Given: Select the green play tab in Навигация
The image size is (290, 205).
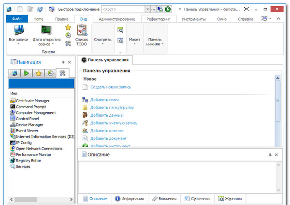Looking at the screenshot, I should point(26,73).
